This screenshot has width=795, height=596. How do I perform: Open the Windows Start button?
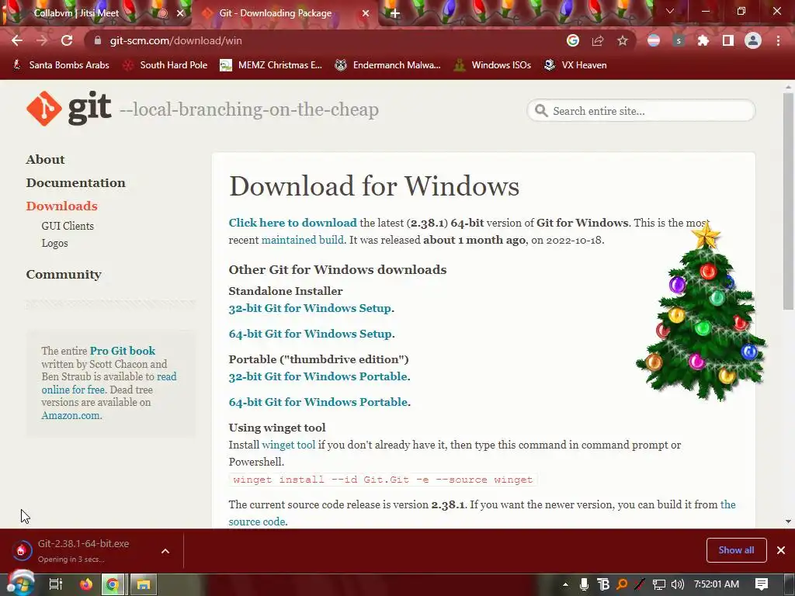(x=20, y=584)
